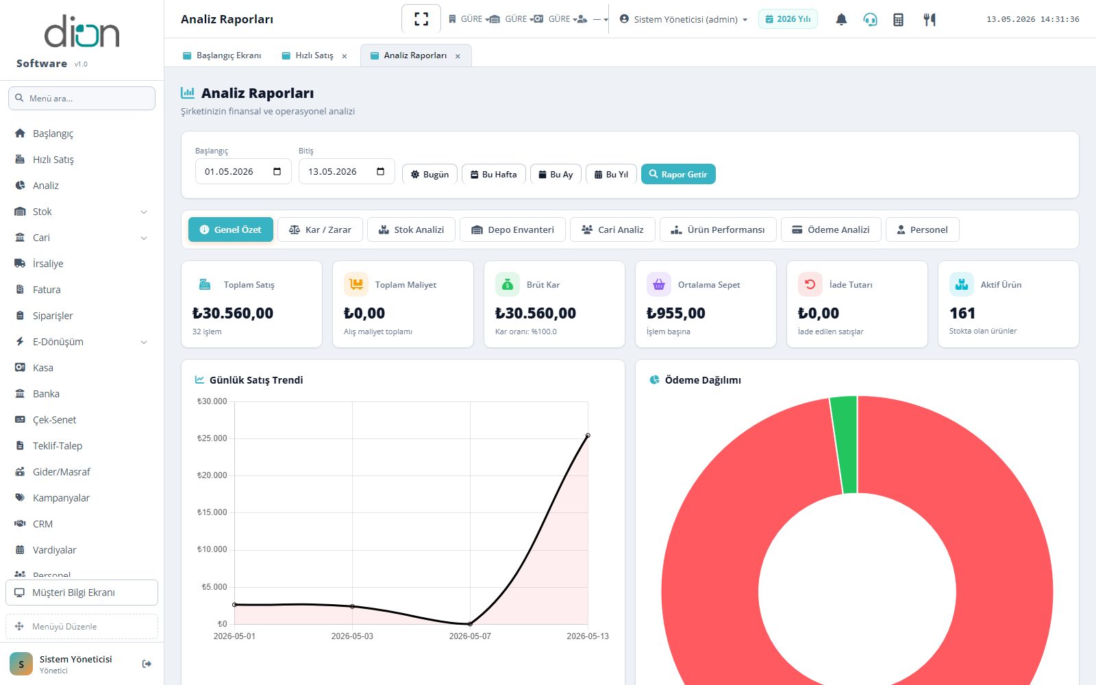The width and height of the screenshot is (1096, 685).
Task: Click the headset support icon
Action: (x=870, y=19)
